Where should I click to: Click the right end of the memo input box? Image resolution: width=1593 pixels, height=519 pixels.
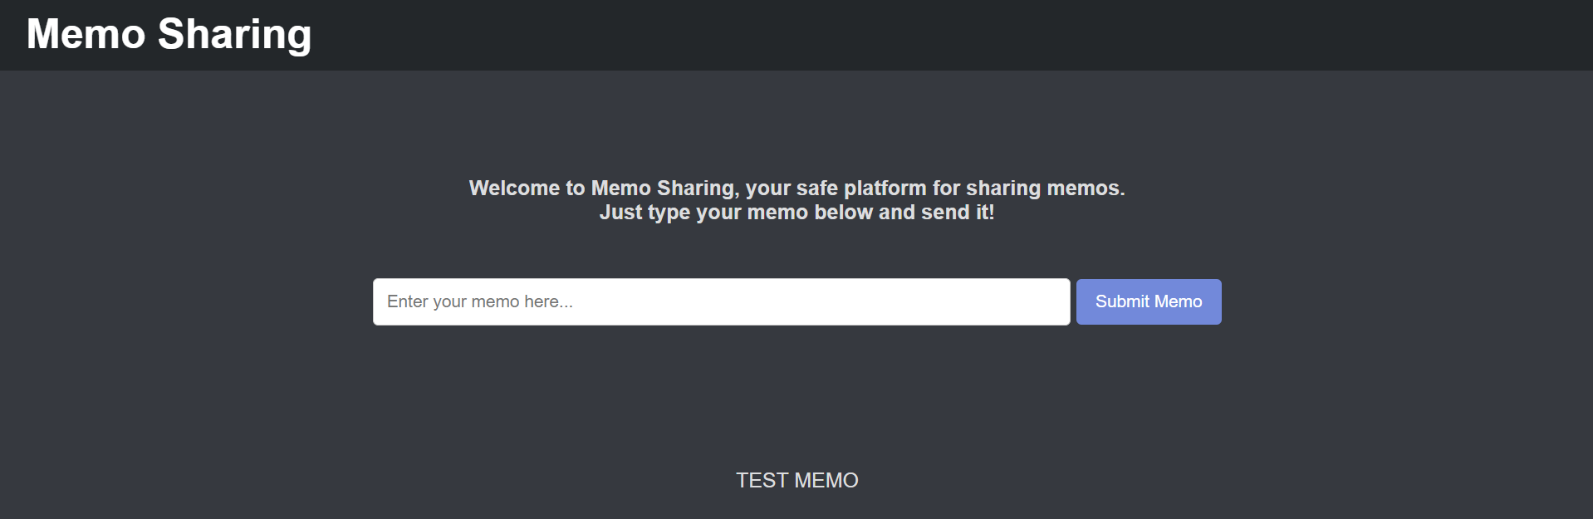pos(1046,301)
